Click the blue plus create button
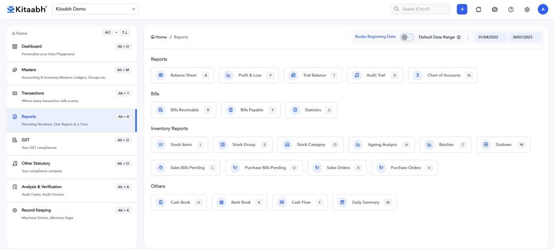Viewport: 554px width, 249px height. [x=462, y=9]
